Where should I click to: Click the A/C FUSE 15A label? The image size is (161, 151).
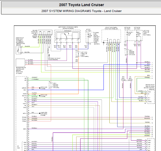[x=139, y=34]
